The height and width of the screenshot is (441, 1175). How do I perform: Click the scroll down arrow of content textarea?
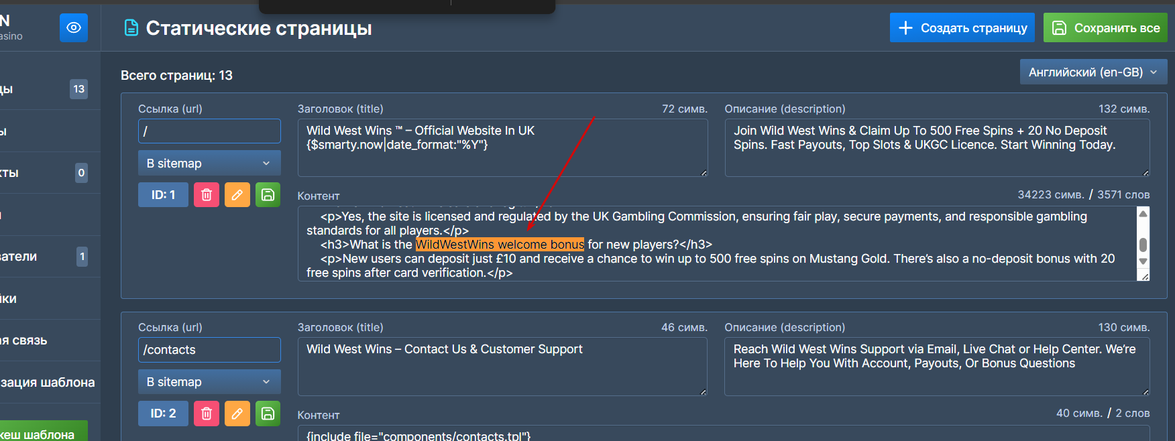point(1143,261)
